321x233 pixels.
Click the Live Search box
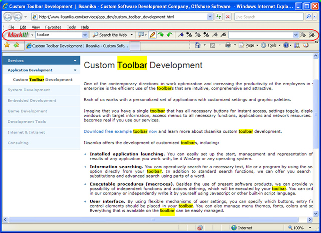269,17
